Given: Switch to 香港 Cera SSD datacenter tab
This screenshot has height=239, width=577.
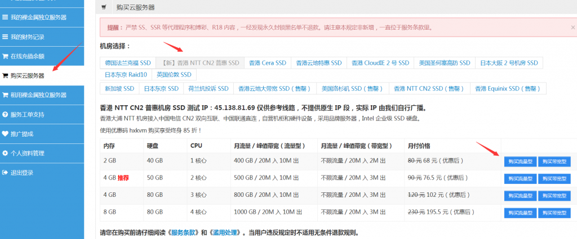Looking at the screenshot, I should 267,63.
